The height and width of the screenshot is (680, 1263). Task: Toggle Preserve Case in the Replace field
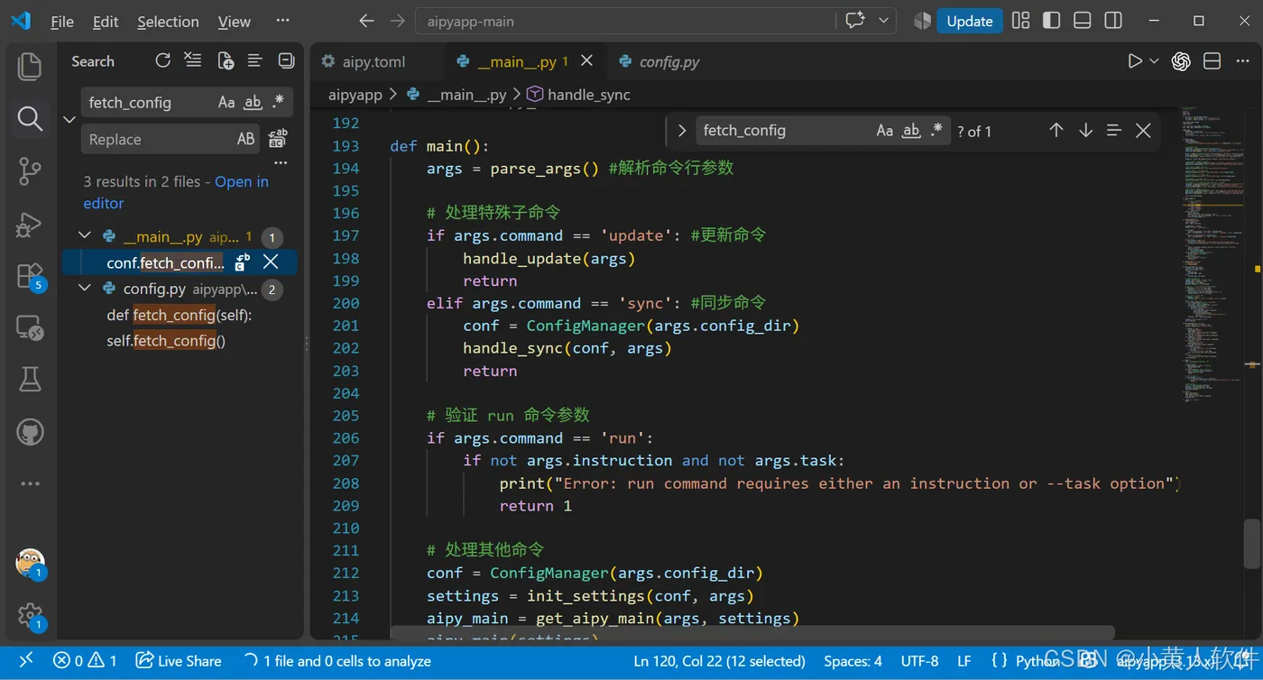(x=246, y=139)
